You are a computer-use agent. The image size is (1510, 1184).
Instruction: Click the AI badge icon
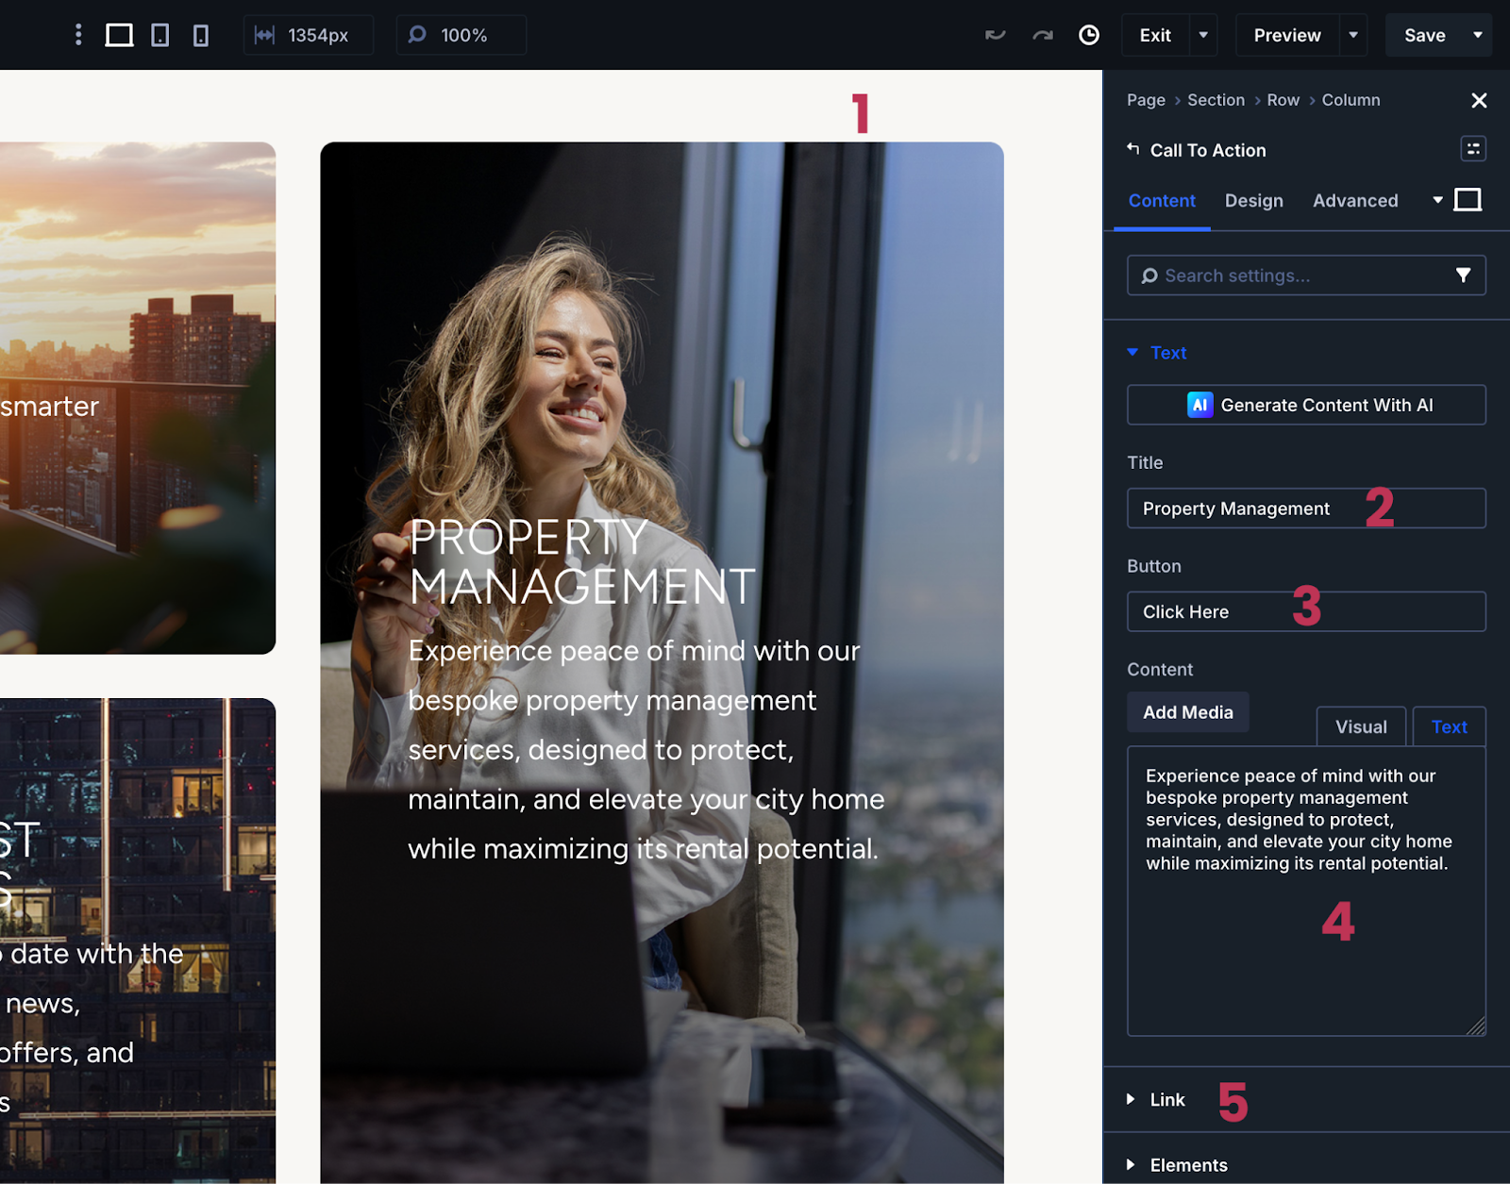pyautogui.click(x=1200, y=405)
